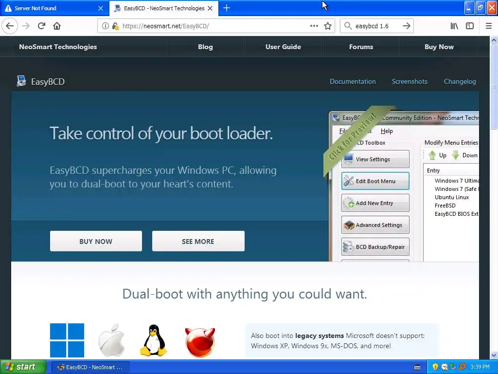Click Add New Entry in preview screenshot
The width and height of the screenshot is (498, 374).
[x=375, y=203]
